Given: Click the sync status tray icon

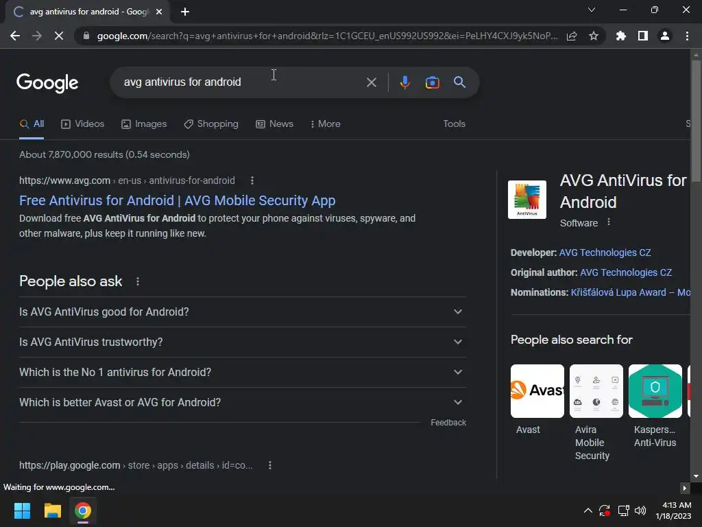Looking at the screenshot, I should pyautogui.click(x=605, y=511).
